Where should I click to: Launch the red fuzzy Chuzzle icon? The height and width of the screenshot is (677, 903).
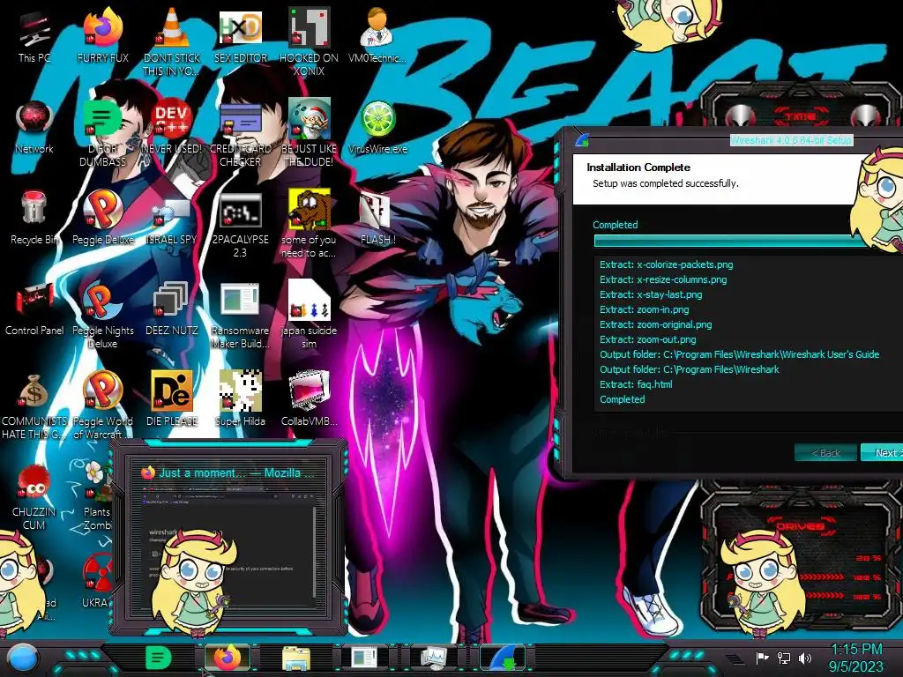[x=34, y=497]
